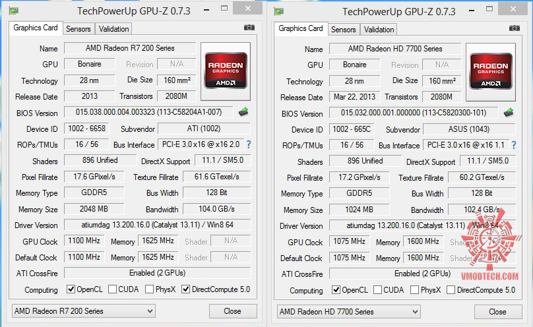Click the camera screenshot icon in HD 7700 window
The width and height of the screenshot is (533, 327).
515,28
